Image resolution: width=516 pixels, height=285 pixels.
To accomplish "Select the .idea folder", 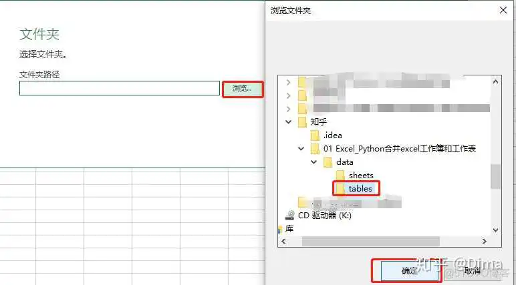I will [x=332, y=135].
